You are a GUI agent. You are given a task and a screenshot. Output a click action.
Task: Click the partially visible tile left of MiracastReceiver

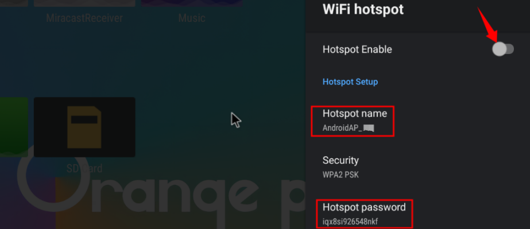14,3
